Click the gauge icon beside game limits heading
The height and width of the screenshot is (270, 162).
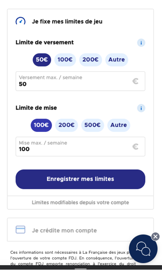21,21
